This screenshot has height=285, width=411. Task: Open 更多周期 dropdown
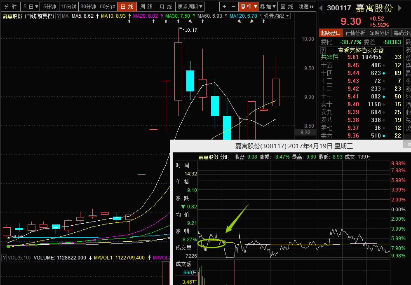tap(190, 7)
